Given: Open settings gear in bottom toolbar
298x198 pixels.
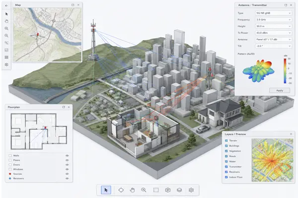Looking at the screenshot, I should [x=191, y=190].
